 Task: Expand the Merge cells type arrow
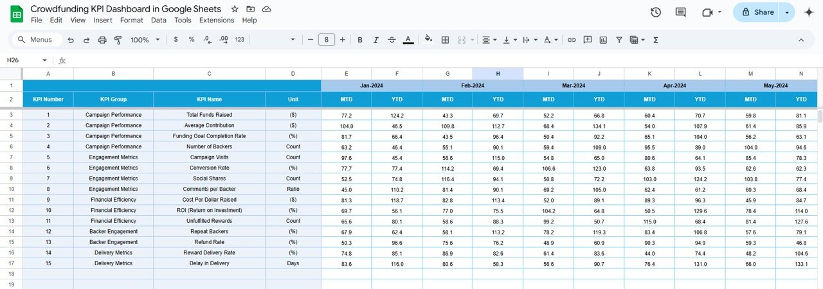tap(473, 40)
